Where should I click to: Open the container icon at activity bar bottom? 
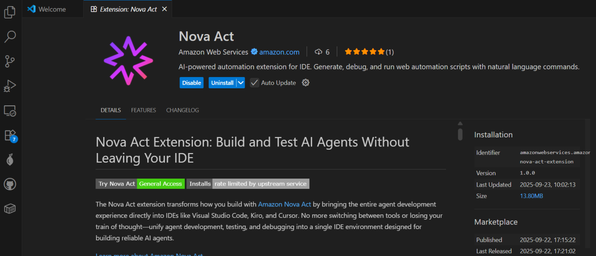[x=10, y=209]
